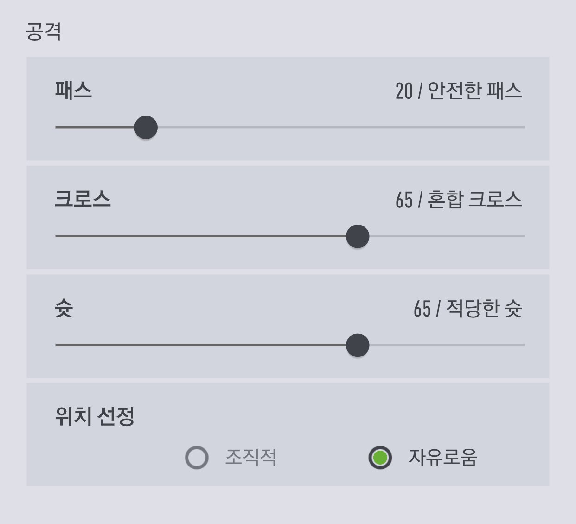Click the 공격 section heading
Screen dimensions: 576x524
[x=44, y=32]
